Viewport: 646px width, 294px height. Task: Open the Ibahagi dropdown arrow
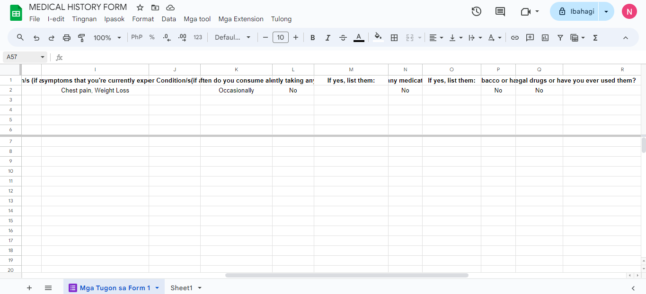click(606, 11)
